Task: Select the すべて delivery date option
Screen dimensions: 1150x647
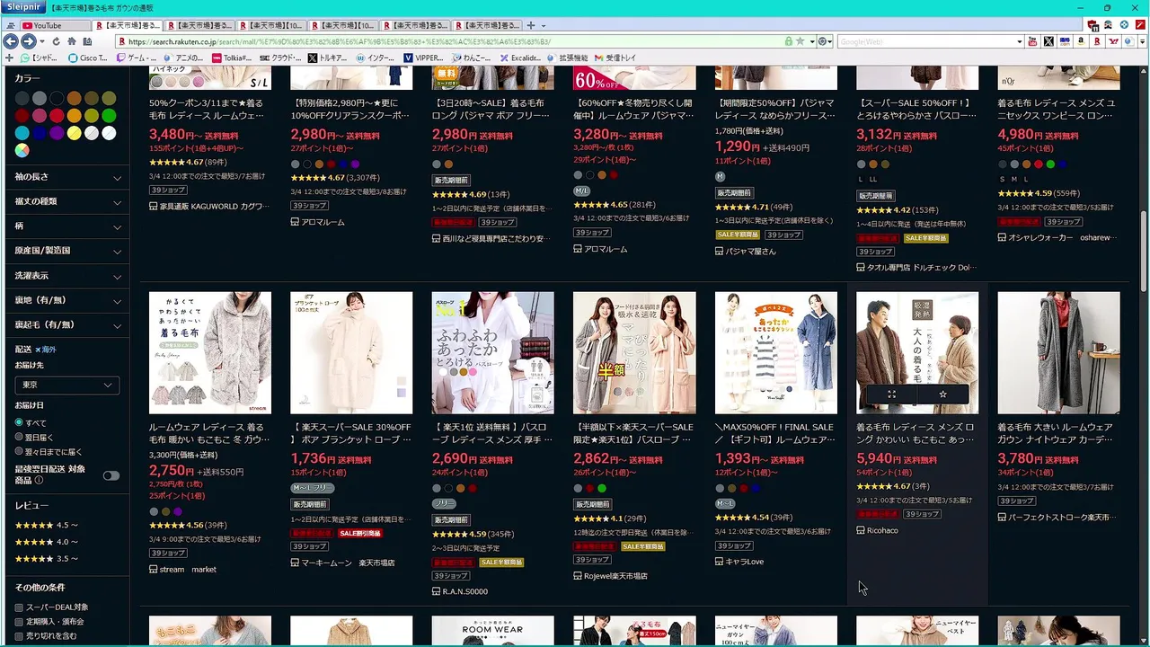Action: point(19,422)
